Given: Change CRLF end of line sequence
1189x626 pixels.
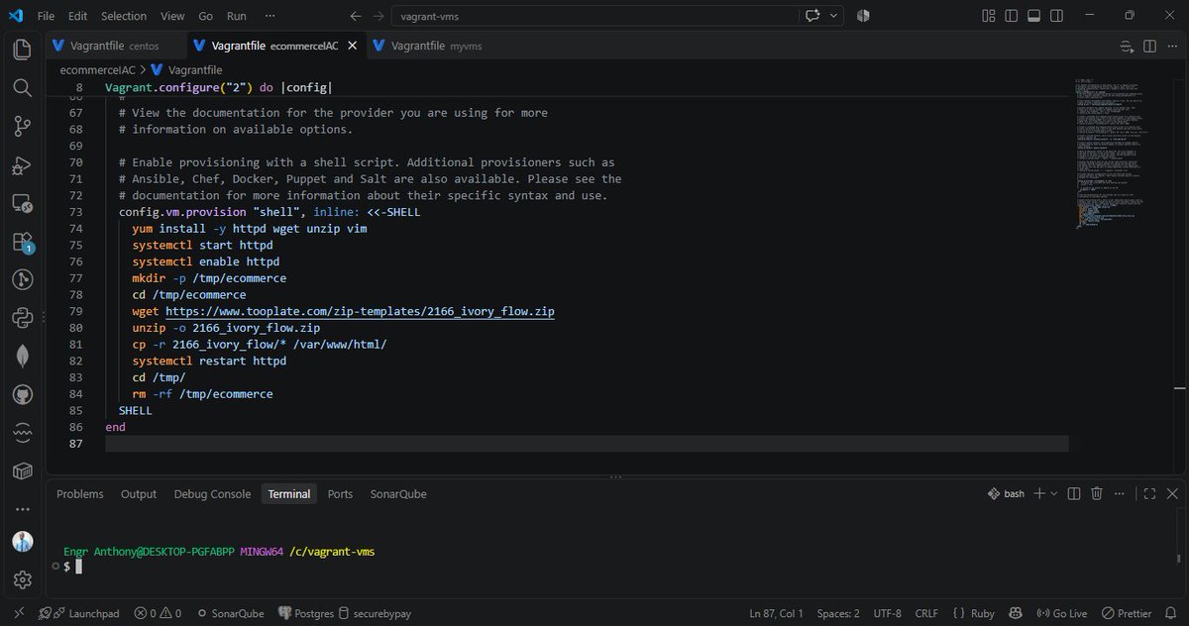Looking at the screenshot, I should [926, 613].
